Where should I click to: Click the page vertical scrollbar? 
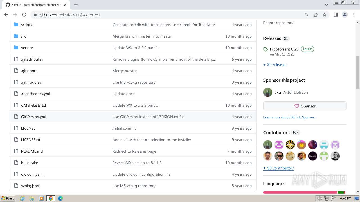(x=358, y=72)
